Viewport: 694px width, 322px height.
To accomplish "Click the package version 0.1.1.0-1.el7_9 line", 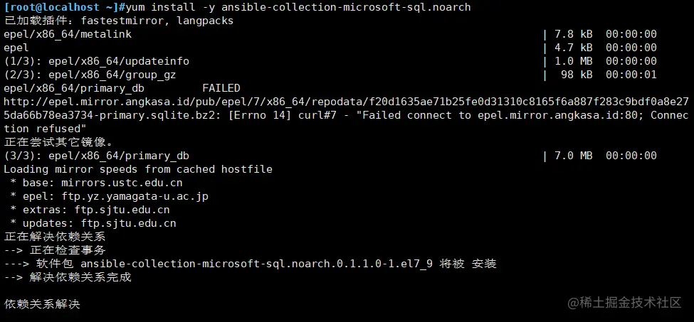I will tap(250, 264).
